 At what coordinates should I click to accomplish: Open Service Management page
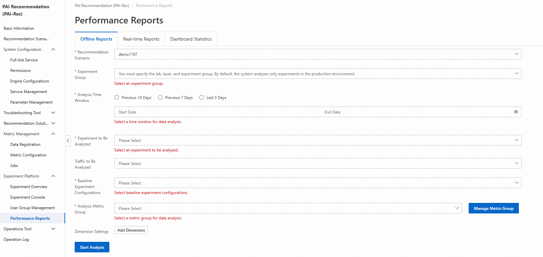(x=28, y=92)
